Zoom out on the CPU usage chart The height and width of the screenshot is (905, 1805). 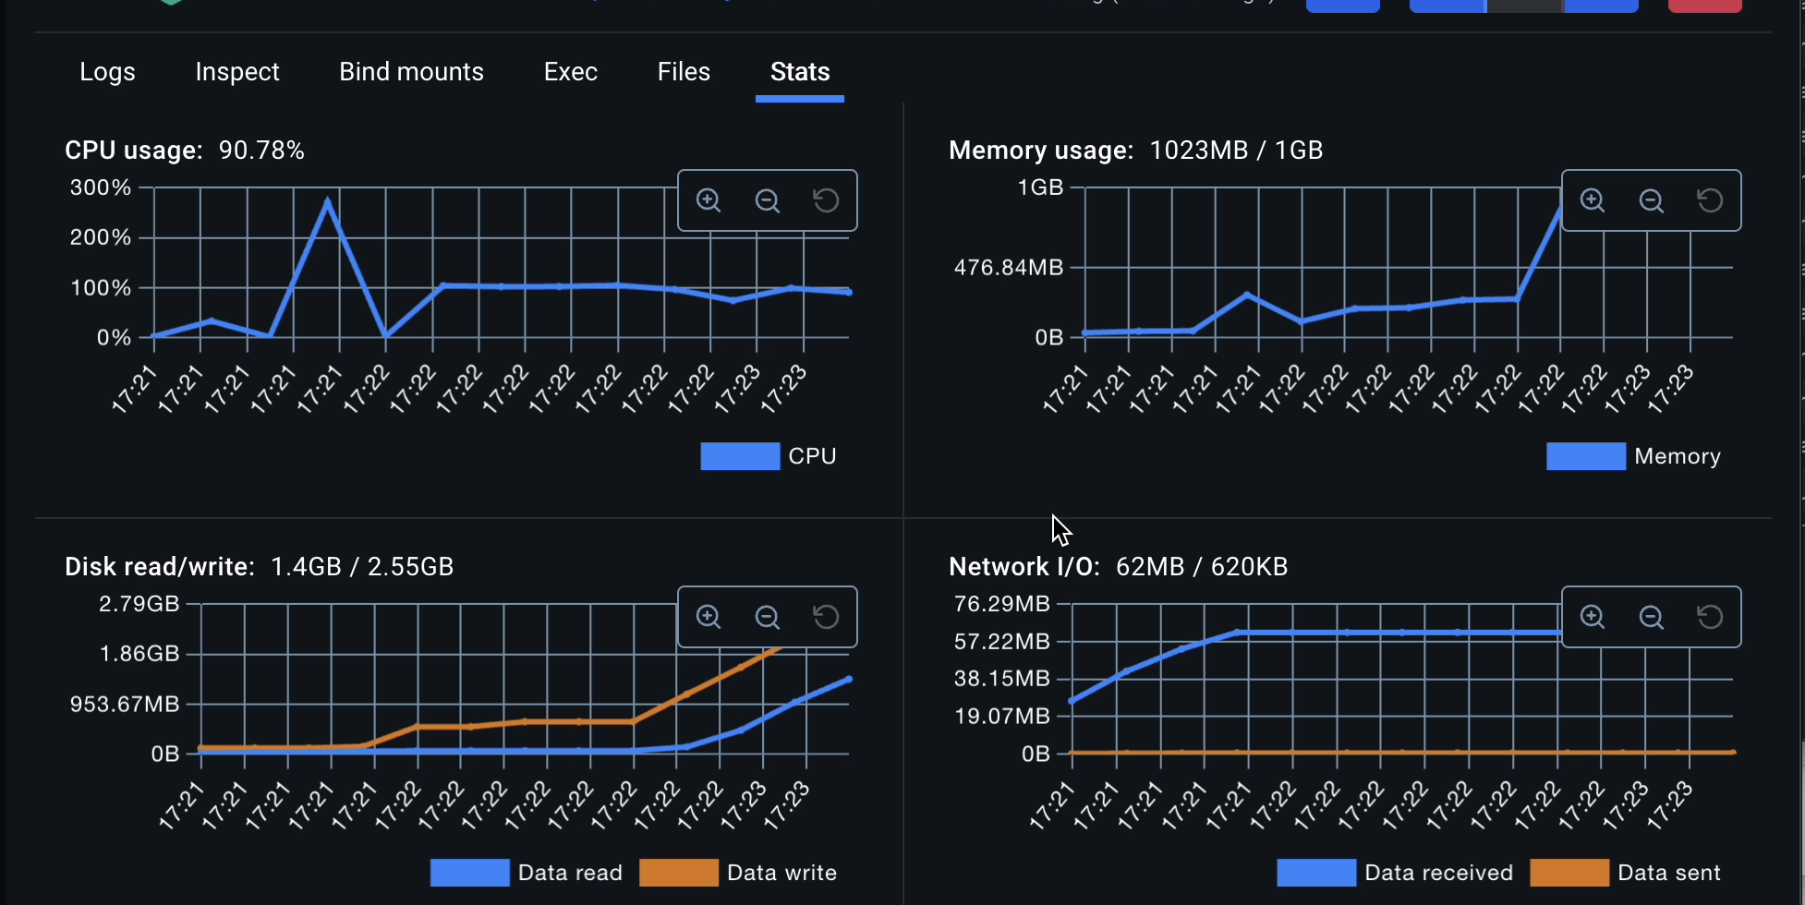coord(767,200)
